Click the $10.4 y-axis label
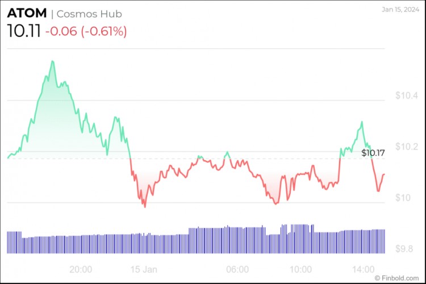This screenshot has height=284, width=426. click(x=407, y=95)
